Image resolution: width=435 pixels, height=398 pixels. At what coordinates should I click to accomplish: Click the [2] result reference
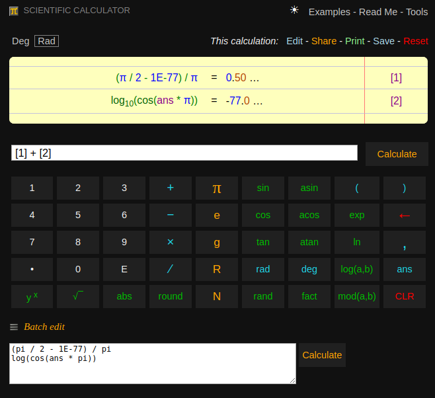coord(396,101)
